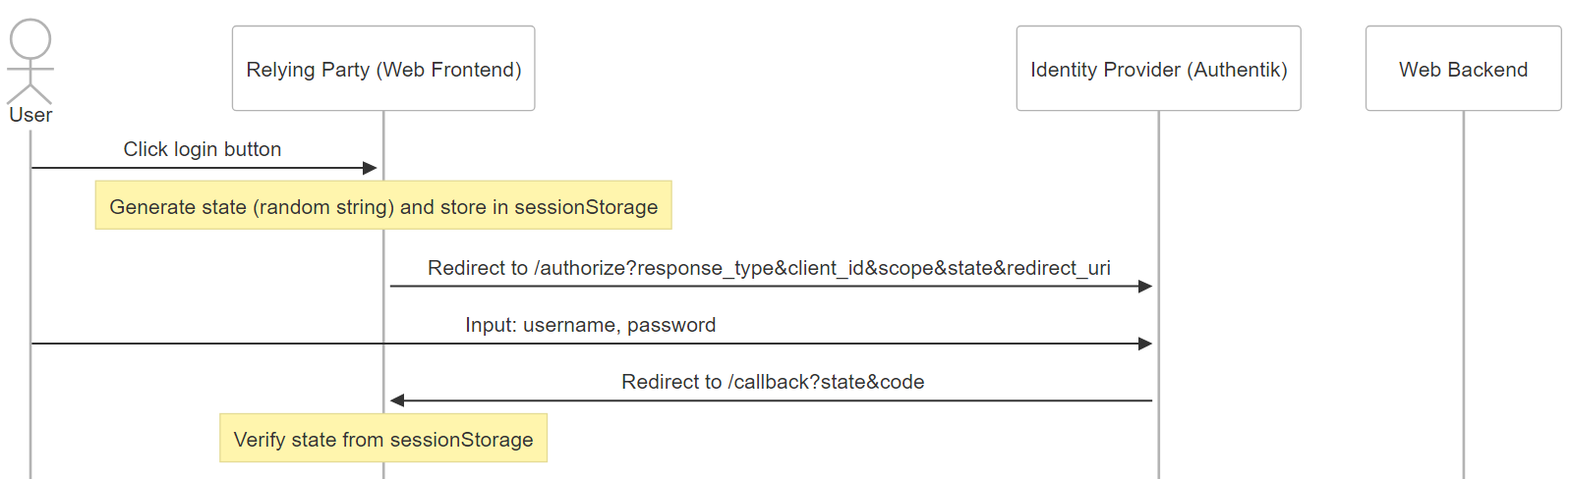Click the 'Input: username, password' message label

coord(591,325)
